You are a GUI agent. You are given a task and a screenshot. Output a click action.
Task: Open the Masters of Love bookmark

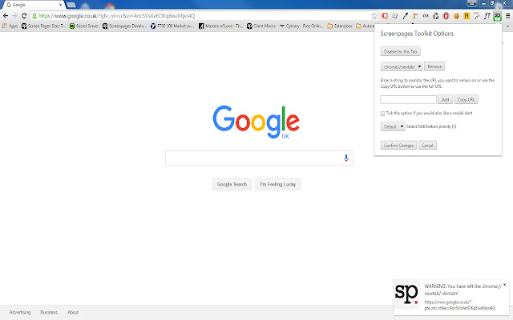(220, 26)
